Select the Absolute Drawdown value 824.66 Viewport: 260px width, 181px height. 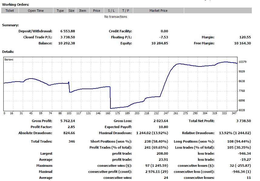69,133
